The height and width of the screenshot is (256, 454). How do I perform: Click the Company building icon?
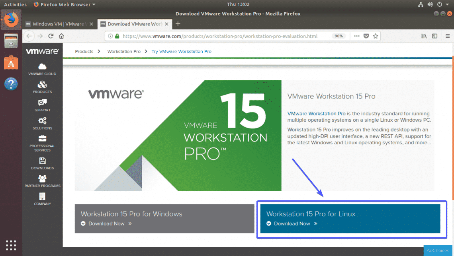[42, 197]
